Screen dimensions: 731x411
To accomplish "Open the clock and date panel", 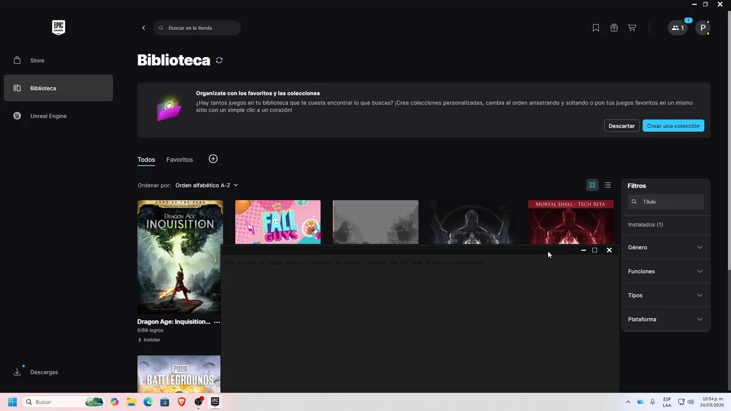I will coord(712,402).
